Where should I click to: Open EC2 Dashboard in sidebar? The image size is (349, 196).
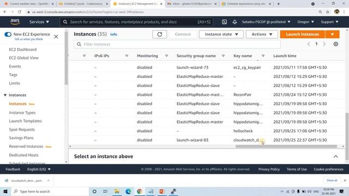pyautogui.click(x=23, y=50)
